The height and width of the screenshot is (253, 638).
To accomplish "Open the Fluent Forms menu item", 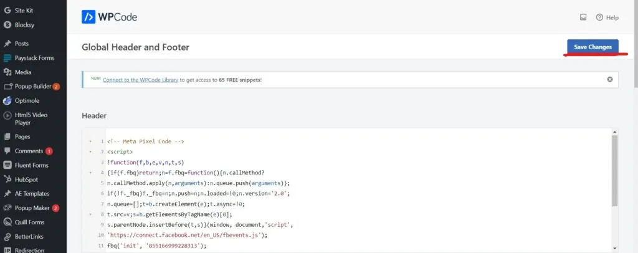I will [x=32, y=165].
